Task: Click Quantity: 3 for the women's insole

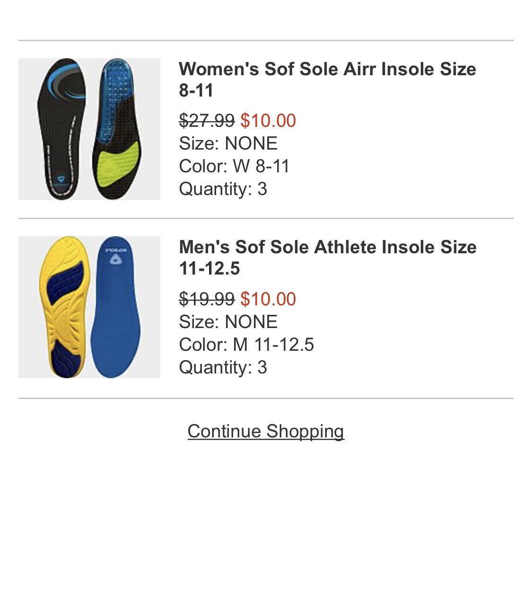Action: [x=223, y=189]
